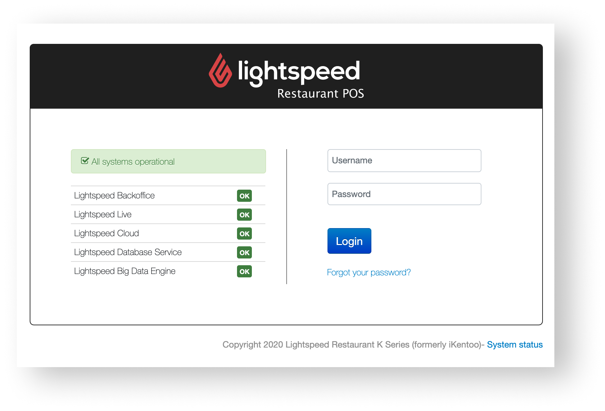The height and width of the screenshot is (411, 605).
Task: Click the OK badge for Lightspeed Live
Action: (x=244, y=215)
